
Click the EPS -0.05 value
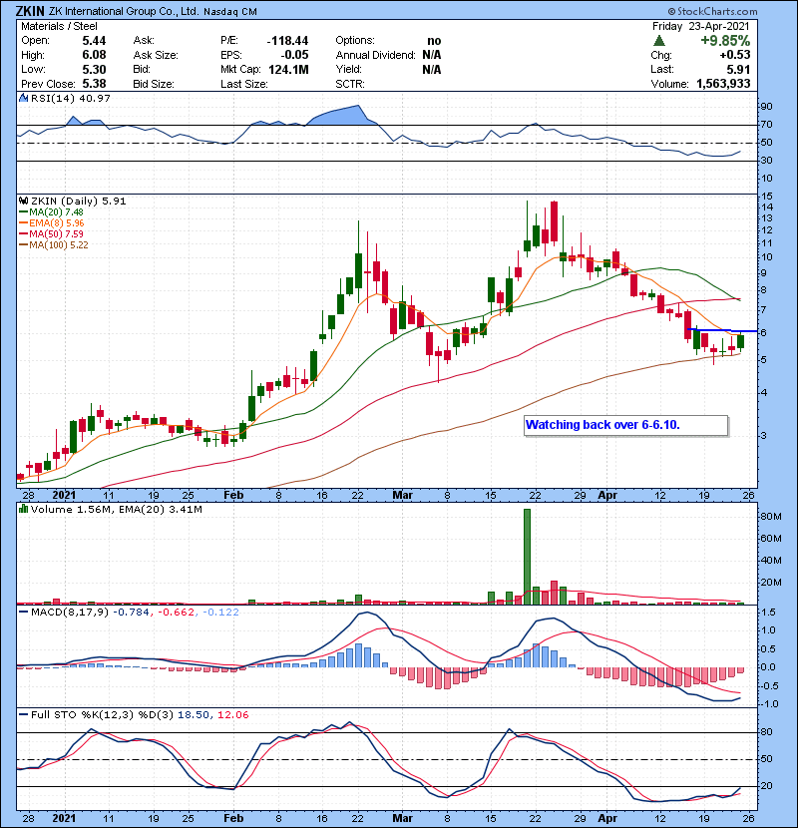point(294,55)
